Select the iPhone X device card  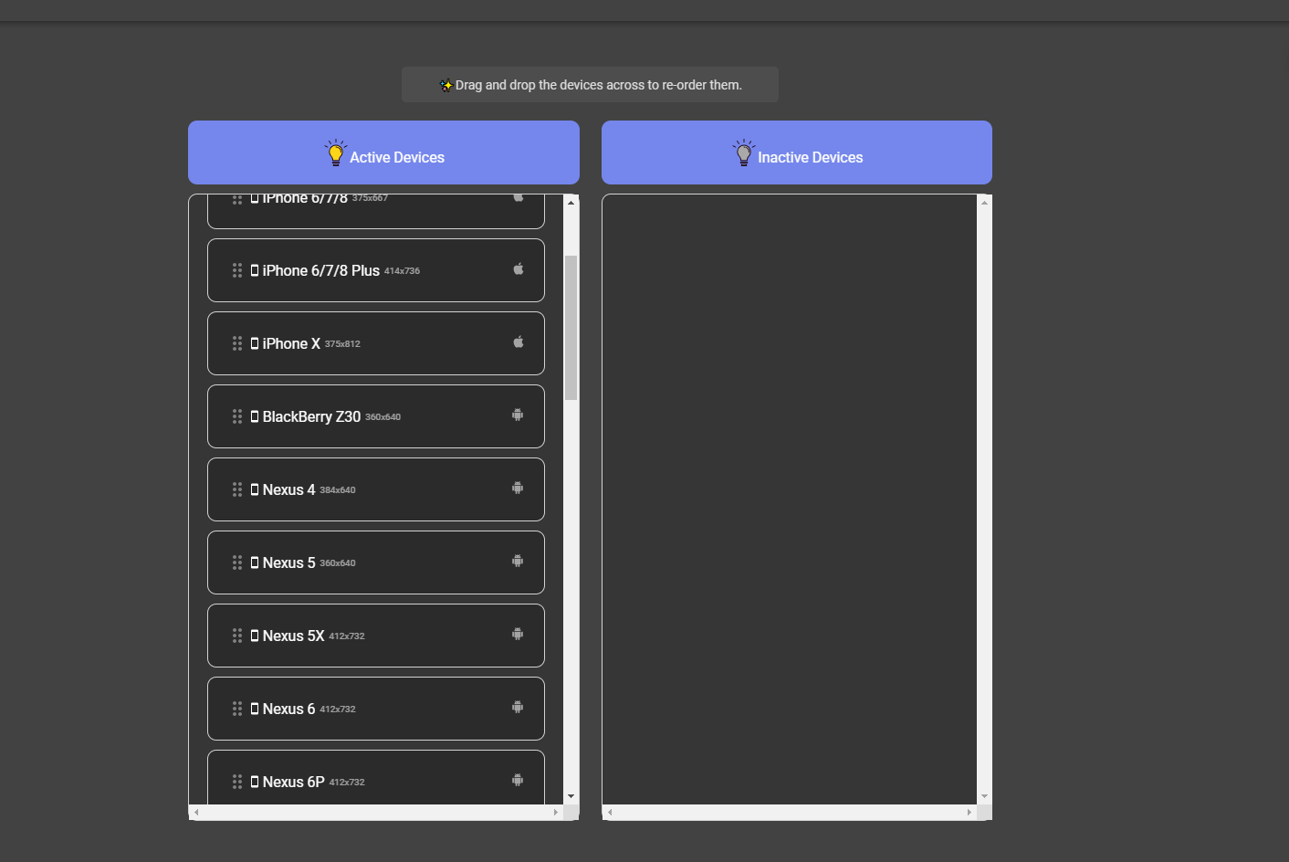(376, 343)
